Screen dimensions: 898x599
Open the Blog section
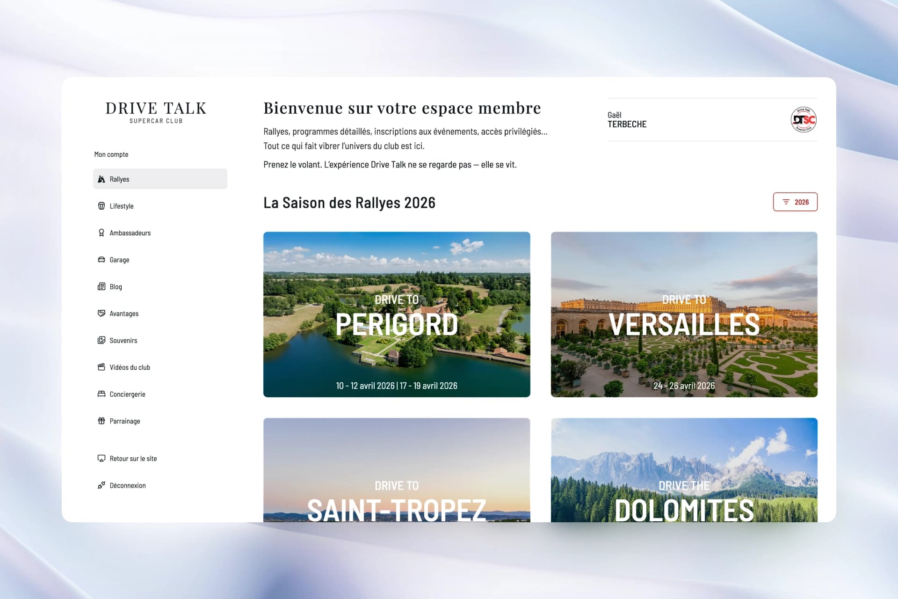point(160,286)
